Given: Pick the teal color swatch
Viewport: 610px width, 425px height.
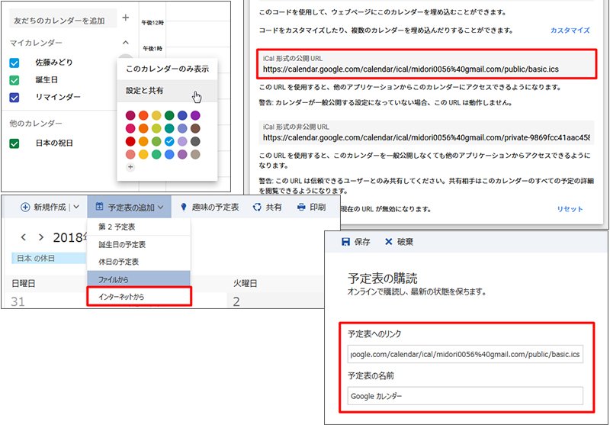Looking at the screenshot, I should pyautogui.click(x=169, y=128).
